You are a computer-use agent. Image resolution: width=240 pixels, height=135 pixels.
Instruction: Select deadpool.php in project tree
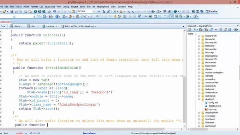214,106
